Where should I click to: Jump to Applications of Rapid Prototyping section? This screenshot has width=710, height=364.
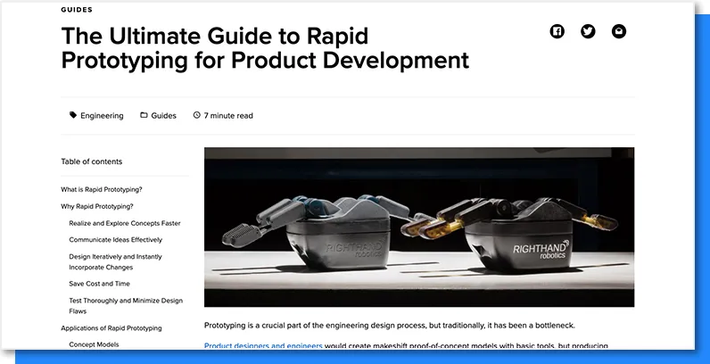pyautogui.click(x=111, y=328)
